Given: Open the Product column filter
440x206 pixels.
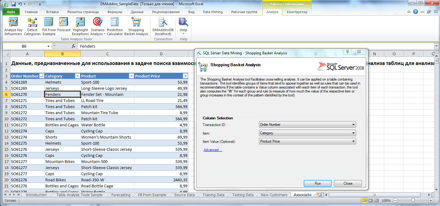Looking at the screenshot, I should click(131, 76).
